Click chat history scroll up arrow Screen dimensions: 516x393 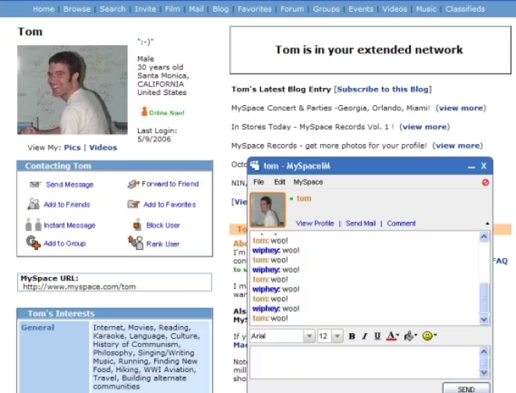click(x=484, y=237)
